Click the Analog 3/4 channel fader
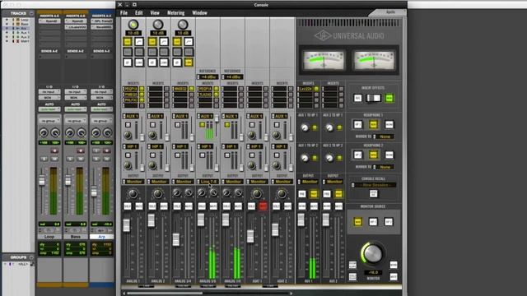The height and width of the screenshot is (296, 527). (176, 239)
